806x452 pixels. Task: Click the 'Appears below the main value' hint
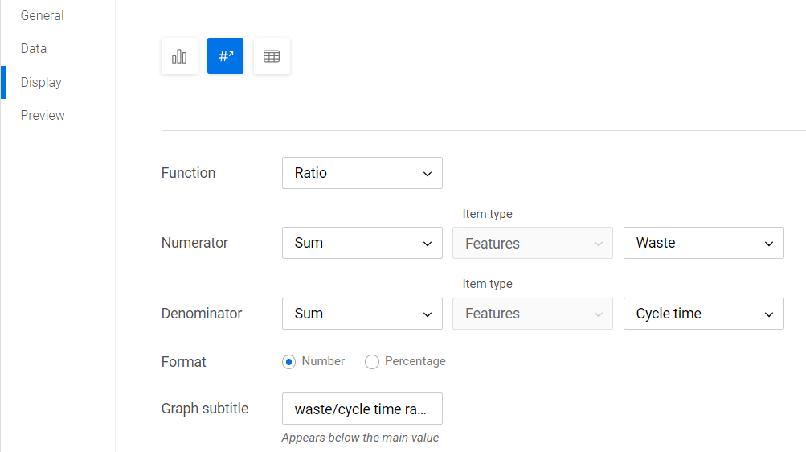(360, 438)
